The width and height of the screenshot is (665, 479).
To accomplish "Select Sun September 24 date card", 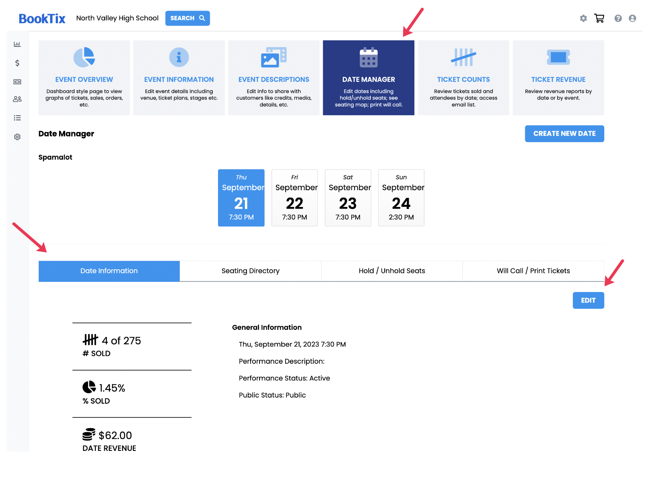I will 401,198.
